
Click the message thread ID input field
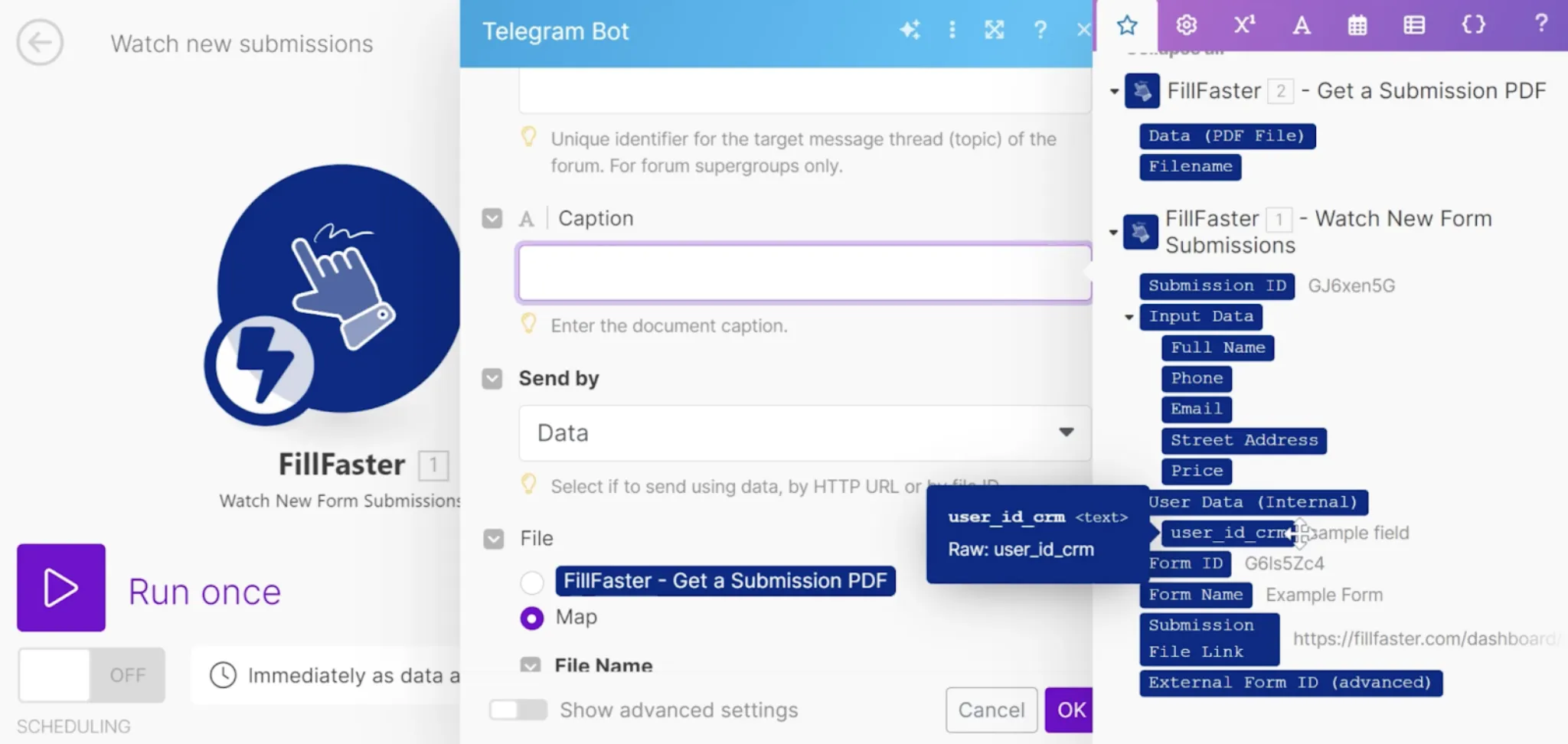[805, 90]
